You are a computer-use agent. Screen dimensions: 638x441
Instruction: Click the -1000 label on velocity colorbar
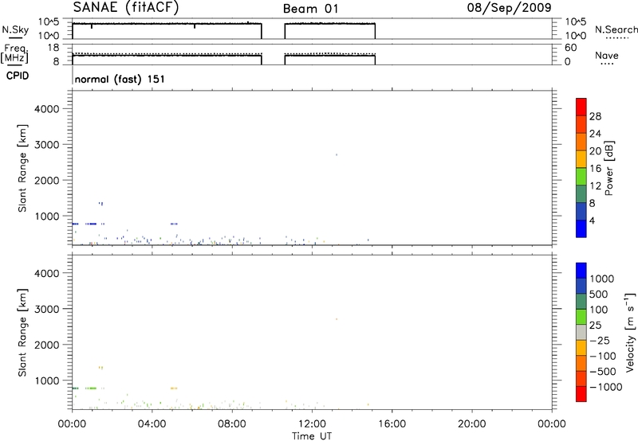(606, 387)
